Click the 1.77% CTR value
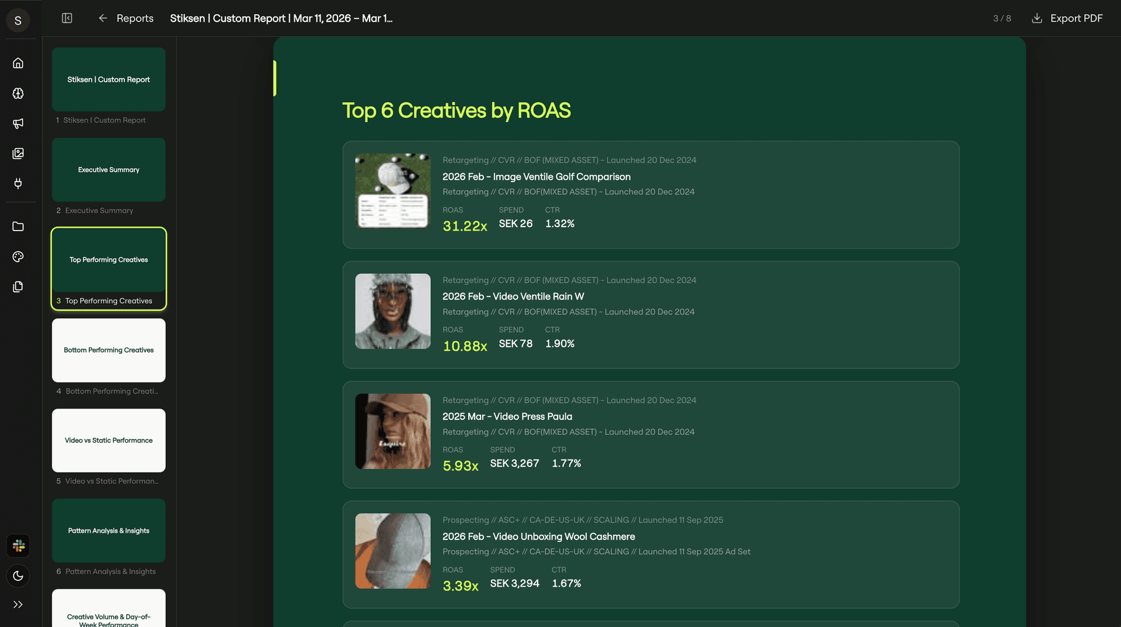Image resolution: width=1121 pixels, height=627 pixels. [x=566, y=464]
